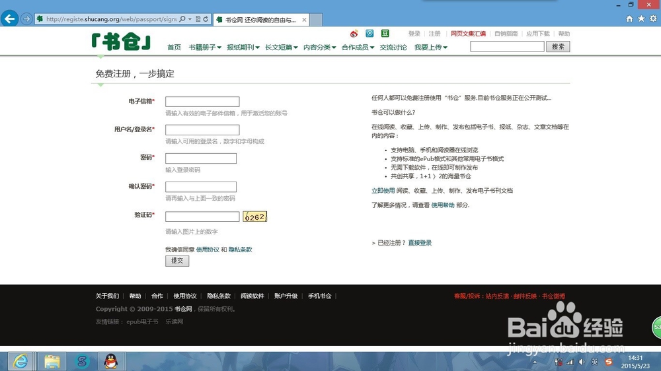Show hidden tray icons arrow
The image size is (661, 371).
tap(535, 362)
